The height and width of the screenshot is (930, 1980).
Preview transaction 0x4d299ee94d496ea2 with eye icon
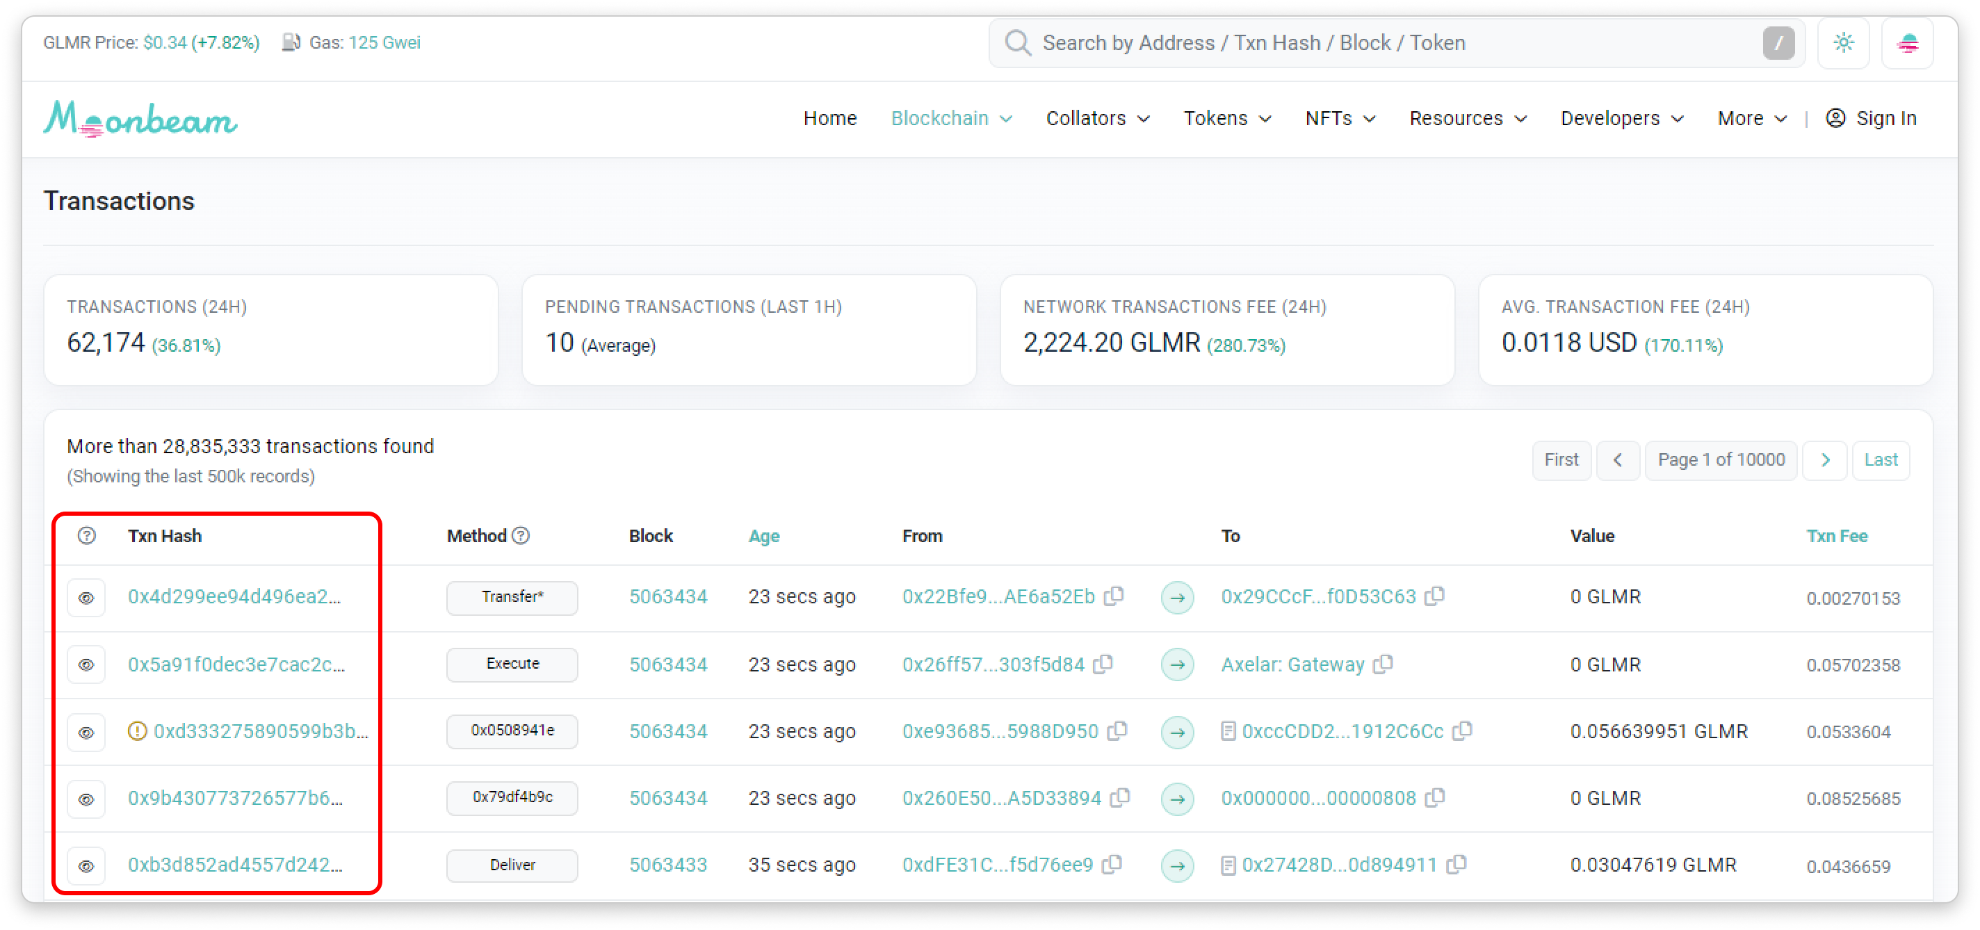[86, 598]
